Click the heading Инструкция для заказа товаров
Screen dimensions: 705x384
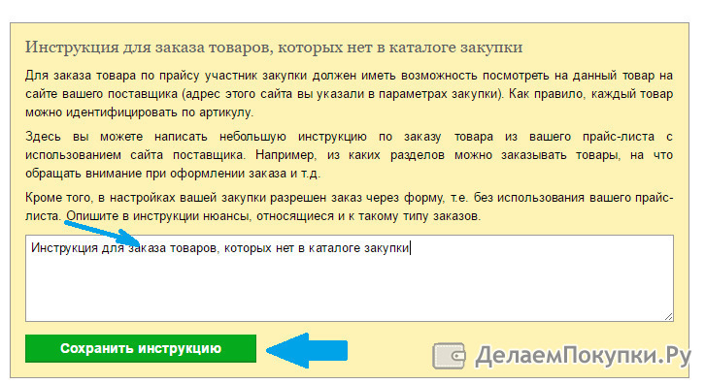pos(274,47)
